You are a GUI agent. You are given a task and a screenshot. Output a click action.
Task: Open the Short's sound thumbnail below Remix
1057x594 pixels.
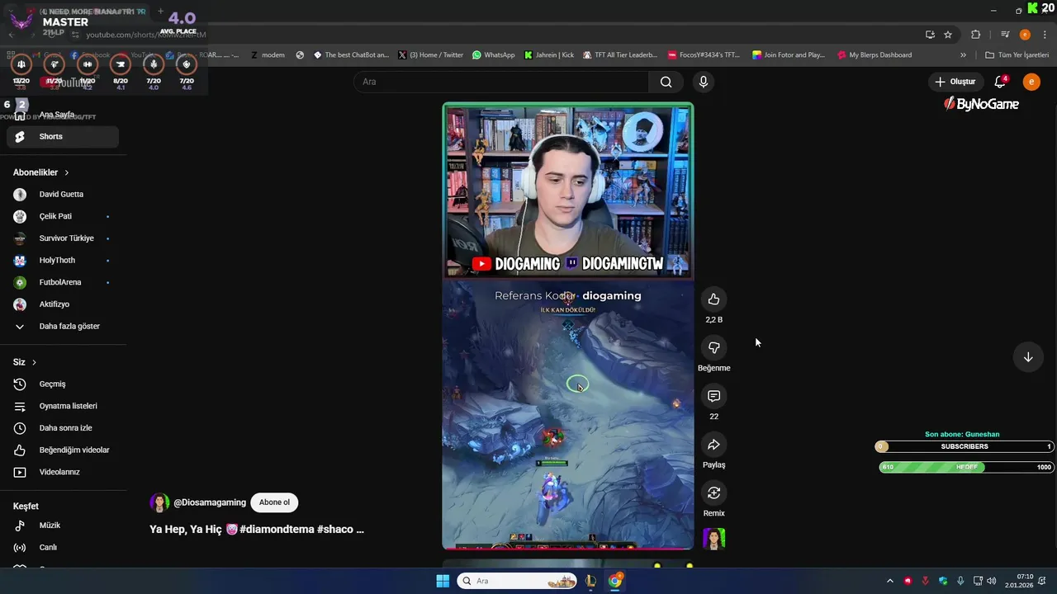tap(713, 539)
